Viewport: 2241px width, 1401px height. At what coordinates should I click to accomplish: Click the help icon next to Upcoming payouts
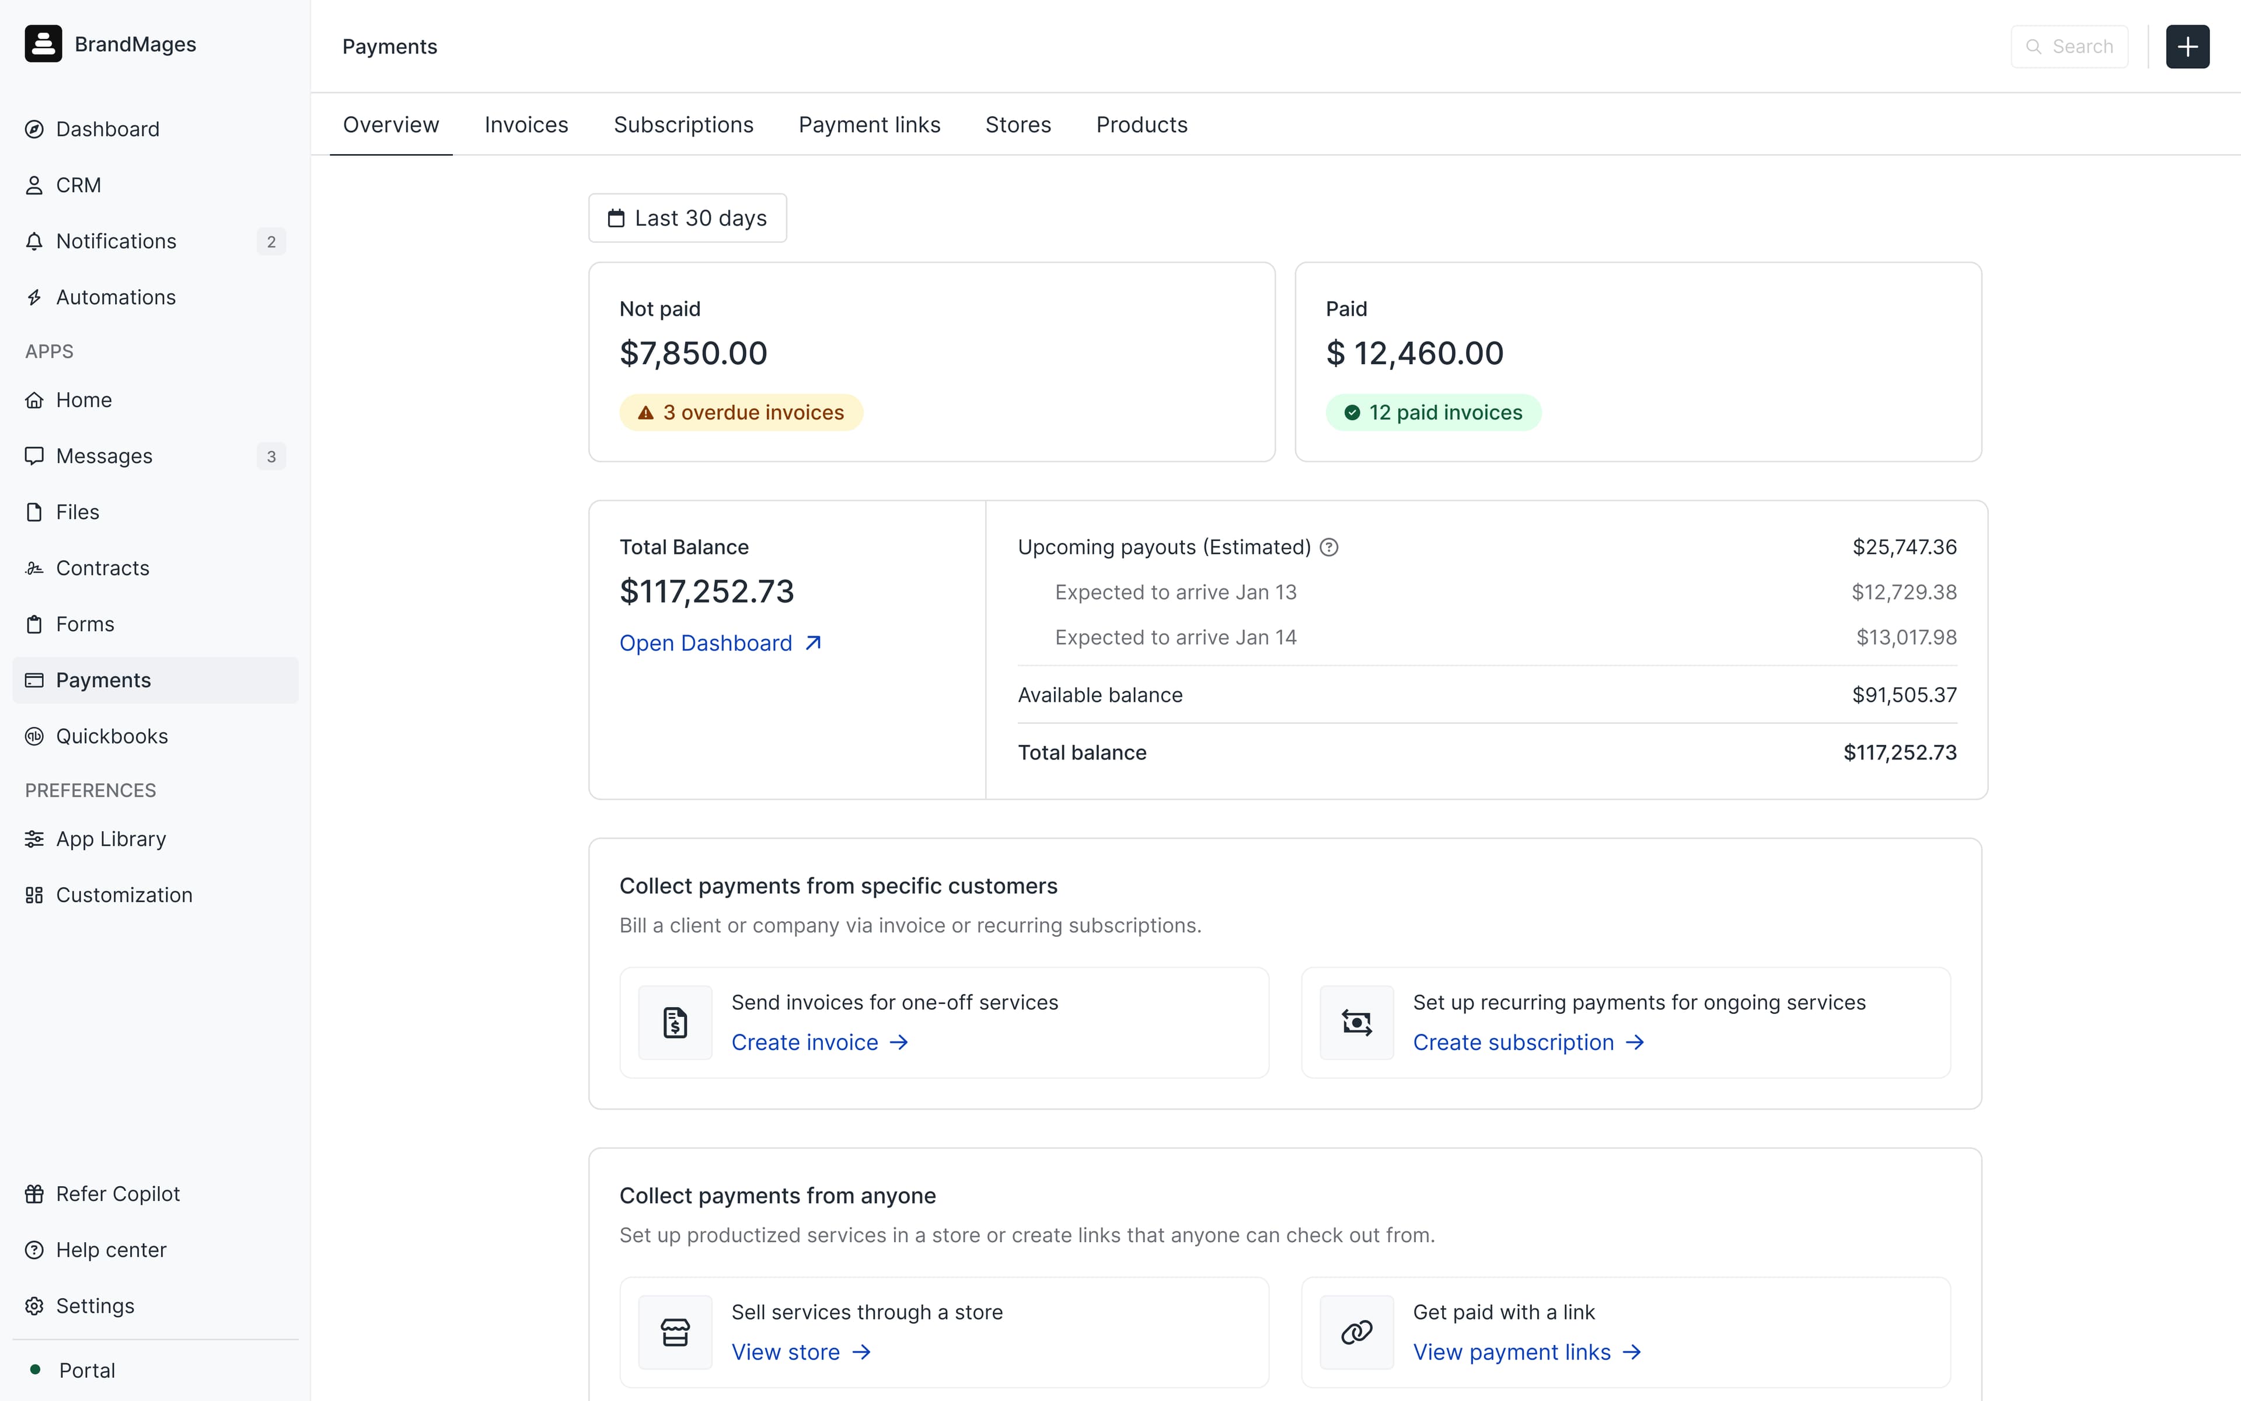[x=1330, y=547]
